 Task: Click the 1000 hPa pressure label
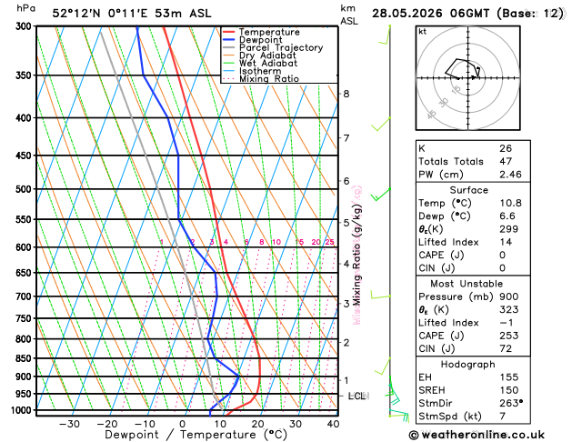click(24, 410)
